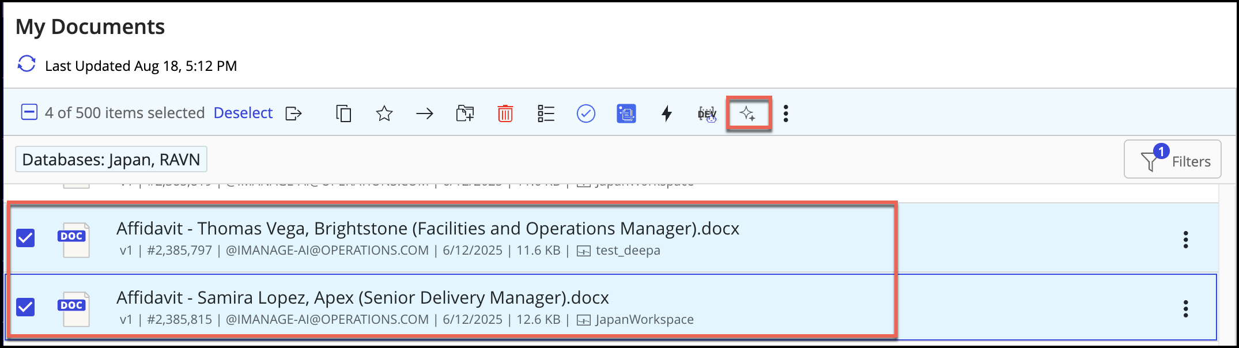Click the blue circled checkmark icon
Image resolution: width=1239 pixels, height=348 pixels.
pos(585,114)
